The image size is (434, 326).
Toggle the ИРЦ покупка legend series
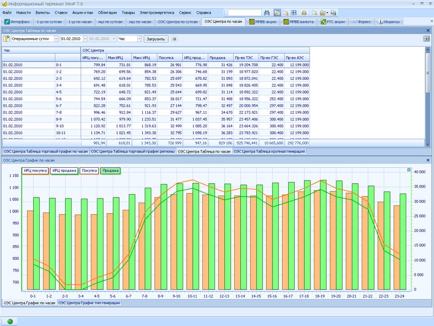point(35,171)
